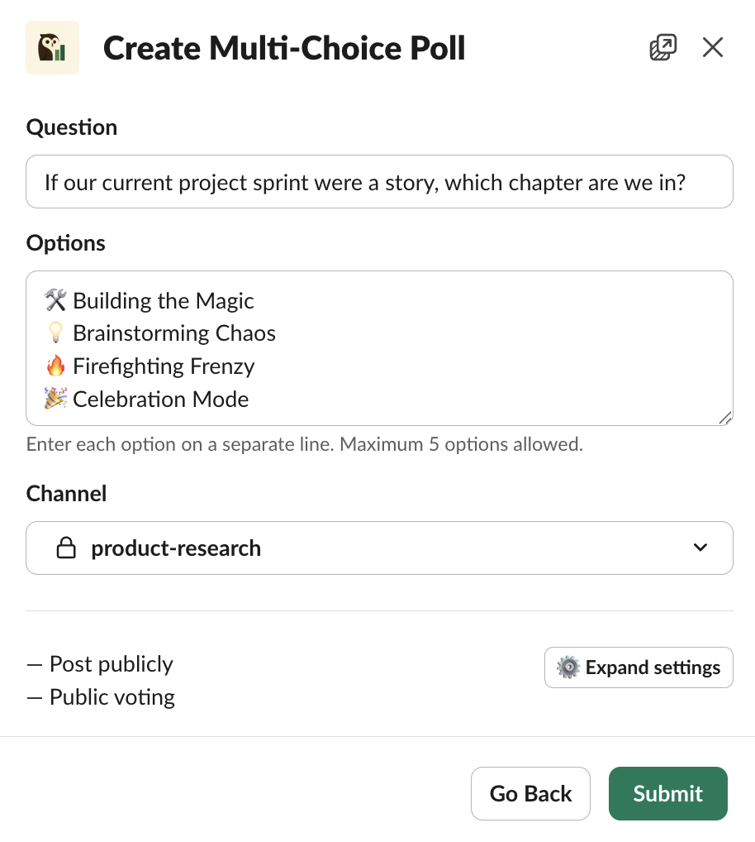The height and width of the screenshot is (842, 755).
Task: Click the Go Back button
Action: point(530,793)
